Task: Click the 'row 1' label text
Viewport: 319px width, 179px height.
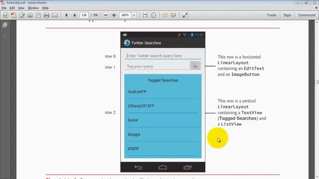Action: pos(110,67)
